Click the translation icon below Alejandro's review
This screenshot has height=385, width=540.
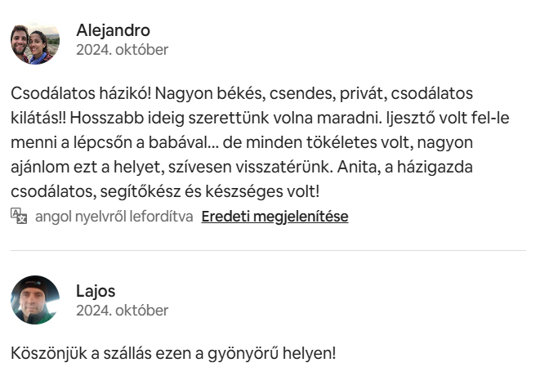(20, 217)
